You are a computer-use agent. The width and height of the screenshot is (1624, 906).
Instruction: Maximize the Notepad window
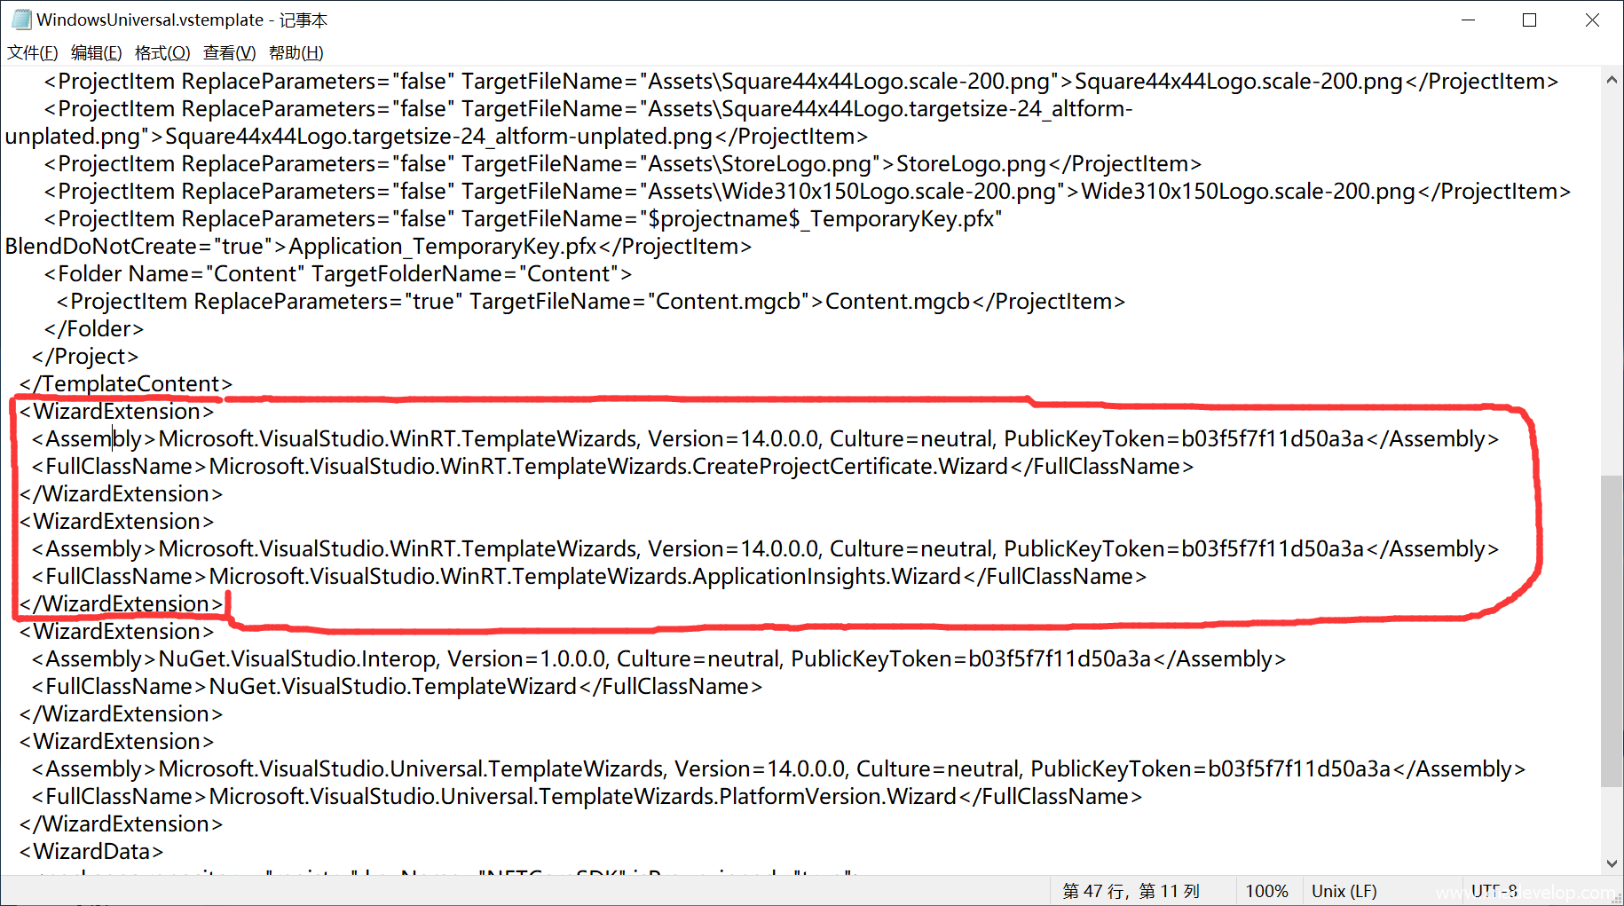click(1529, 20)
